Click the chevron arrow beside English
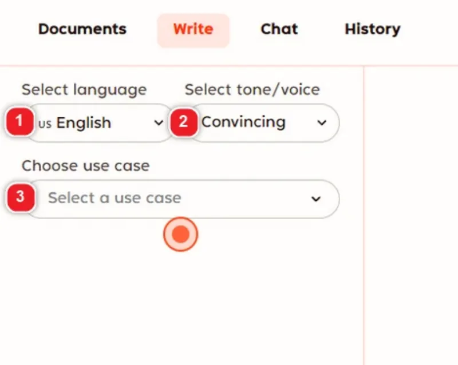The image size is (458, 365). click(x=159, y=122)
